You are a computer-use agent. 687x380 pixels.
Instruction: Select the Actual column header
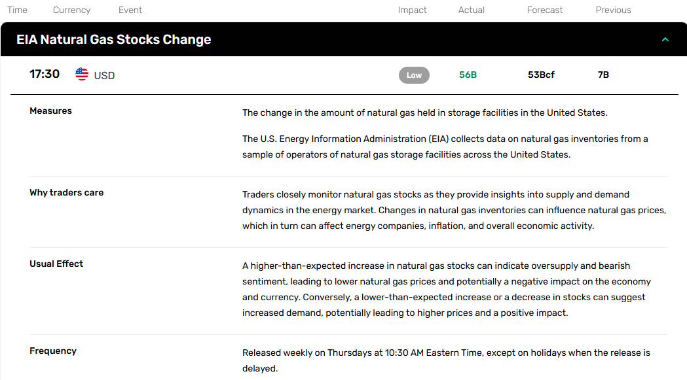click(x=472, y=10)
